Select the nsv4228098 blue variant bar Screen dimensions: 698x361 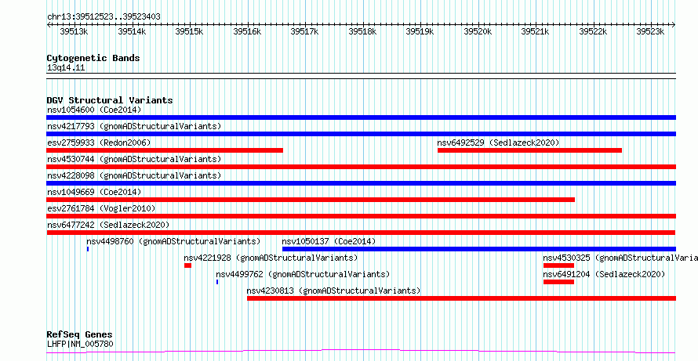point(361,183)
